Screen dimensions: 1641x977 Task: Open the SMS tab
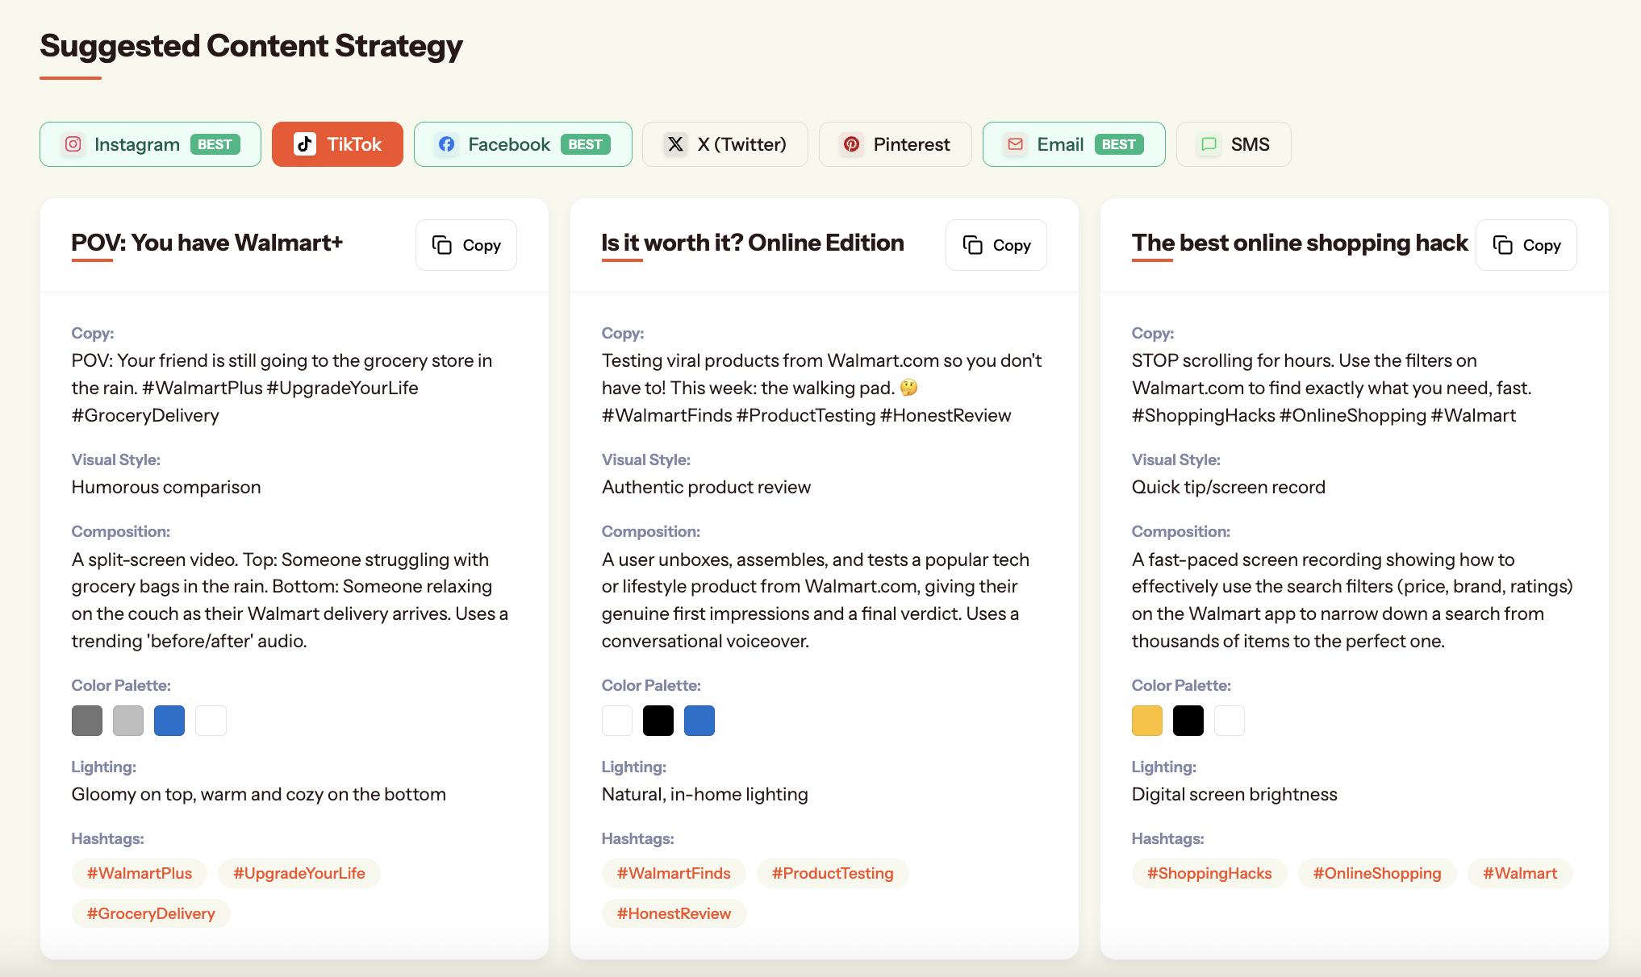(x=1233, y=144)
